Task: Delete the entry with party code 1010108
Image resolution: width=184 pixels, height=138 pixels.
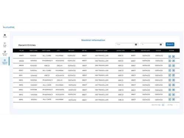Action: (173, 90)
